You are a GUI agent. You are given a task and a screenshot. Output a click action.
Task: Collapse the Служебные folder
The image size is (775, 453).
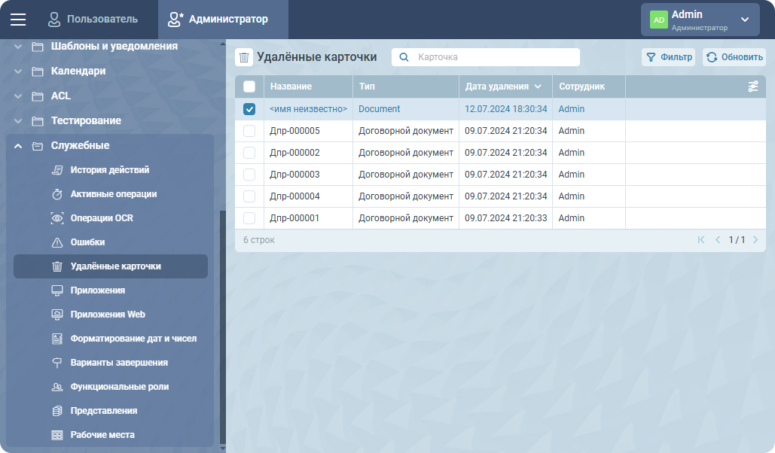[x=18, y=145]
